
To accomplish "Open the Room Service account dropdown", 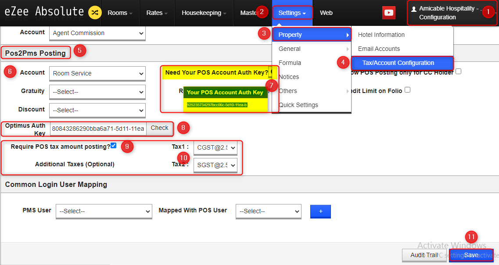I will [x=97, y=73].
